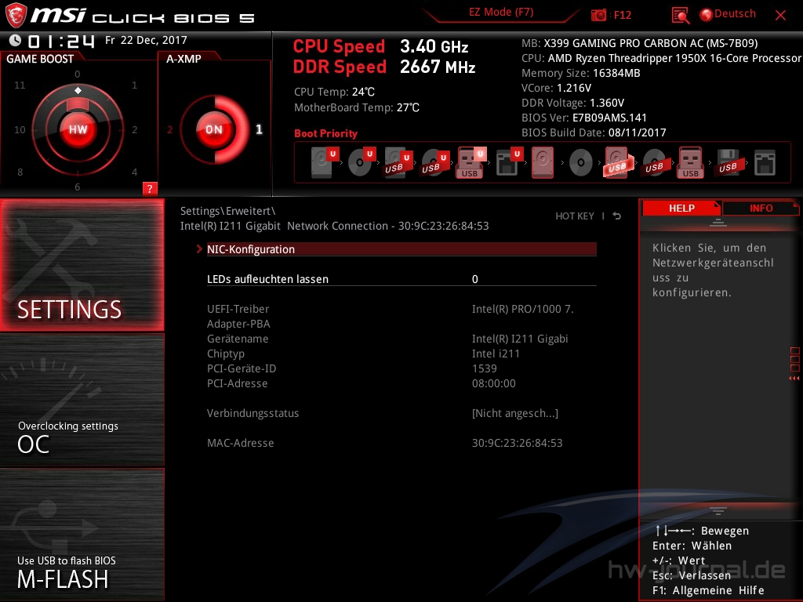Click the Gerätename label

(x=238, y=339)
